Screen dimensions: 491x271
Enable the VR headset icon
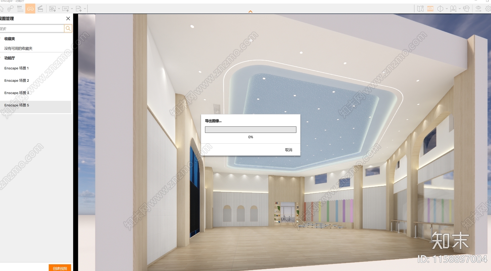point(466,9)
